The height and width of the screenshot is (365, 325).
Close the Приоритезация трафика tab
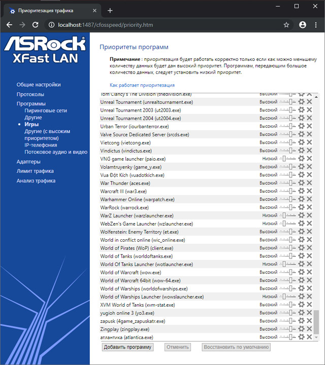click(x=94, y=11)
